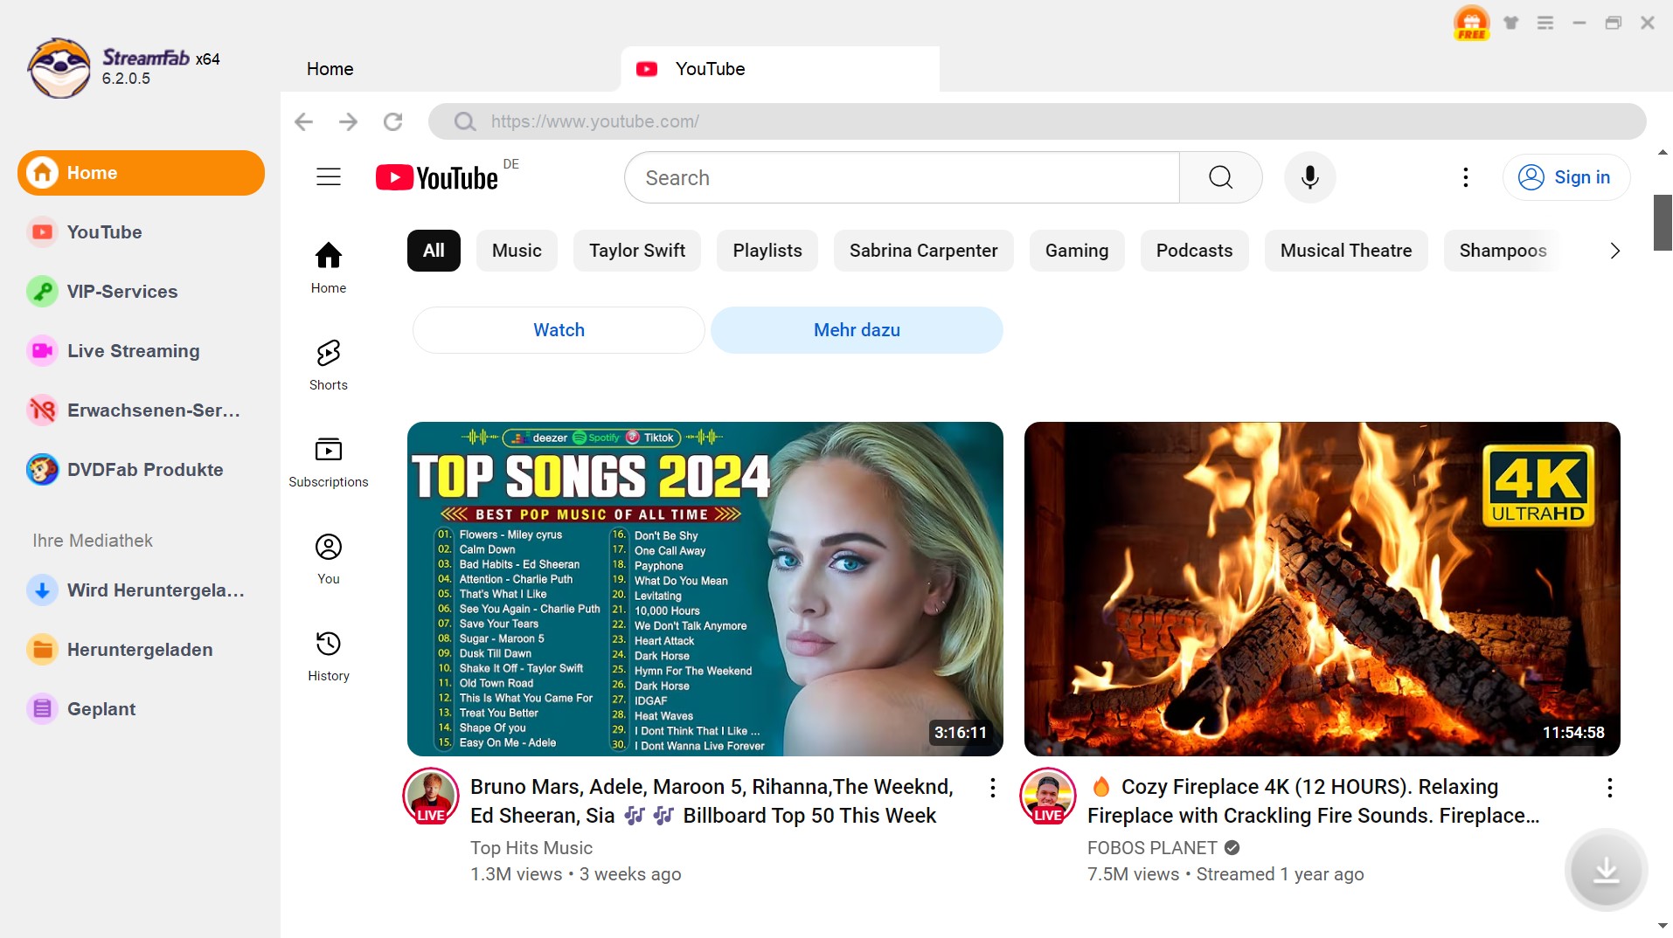This screenshot has height=938, width=1673.
Task: Click the URL address bar
Action: click(x=1037, y=121)
